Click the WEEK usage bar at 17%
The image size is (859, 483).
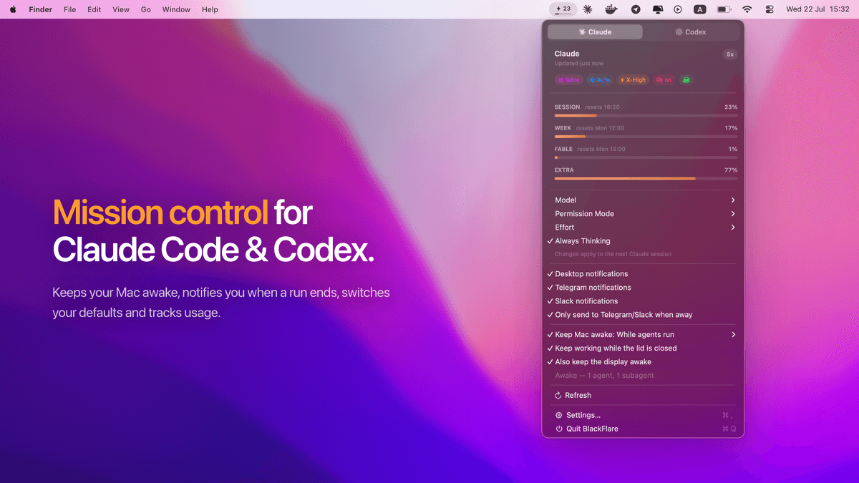pyautogui.click(x=646, y=136)
